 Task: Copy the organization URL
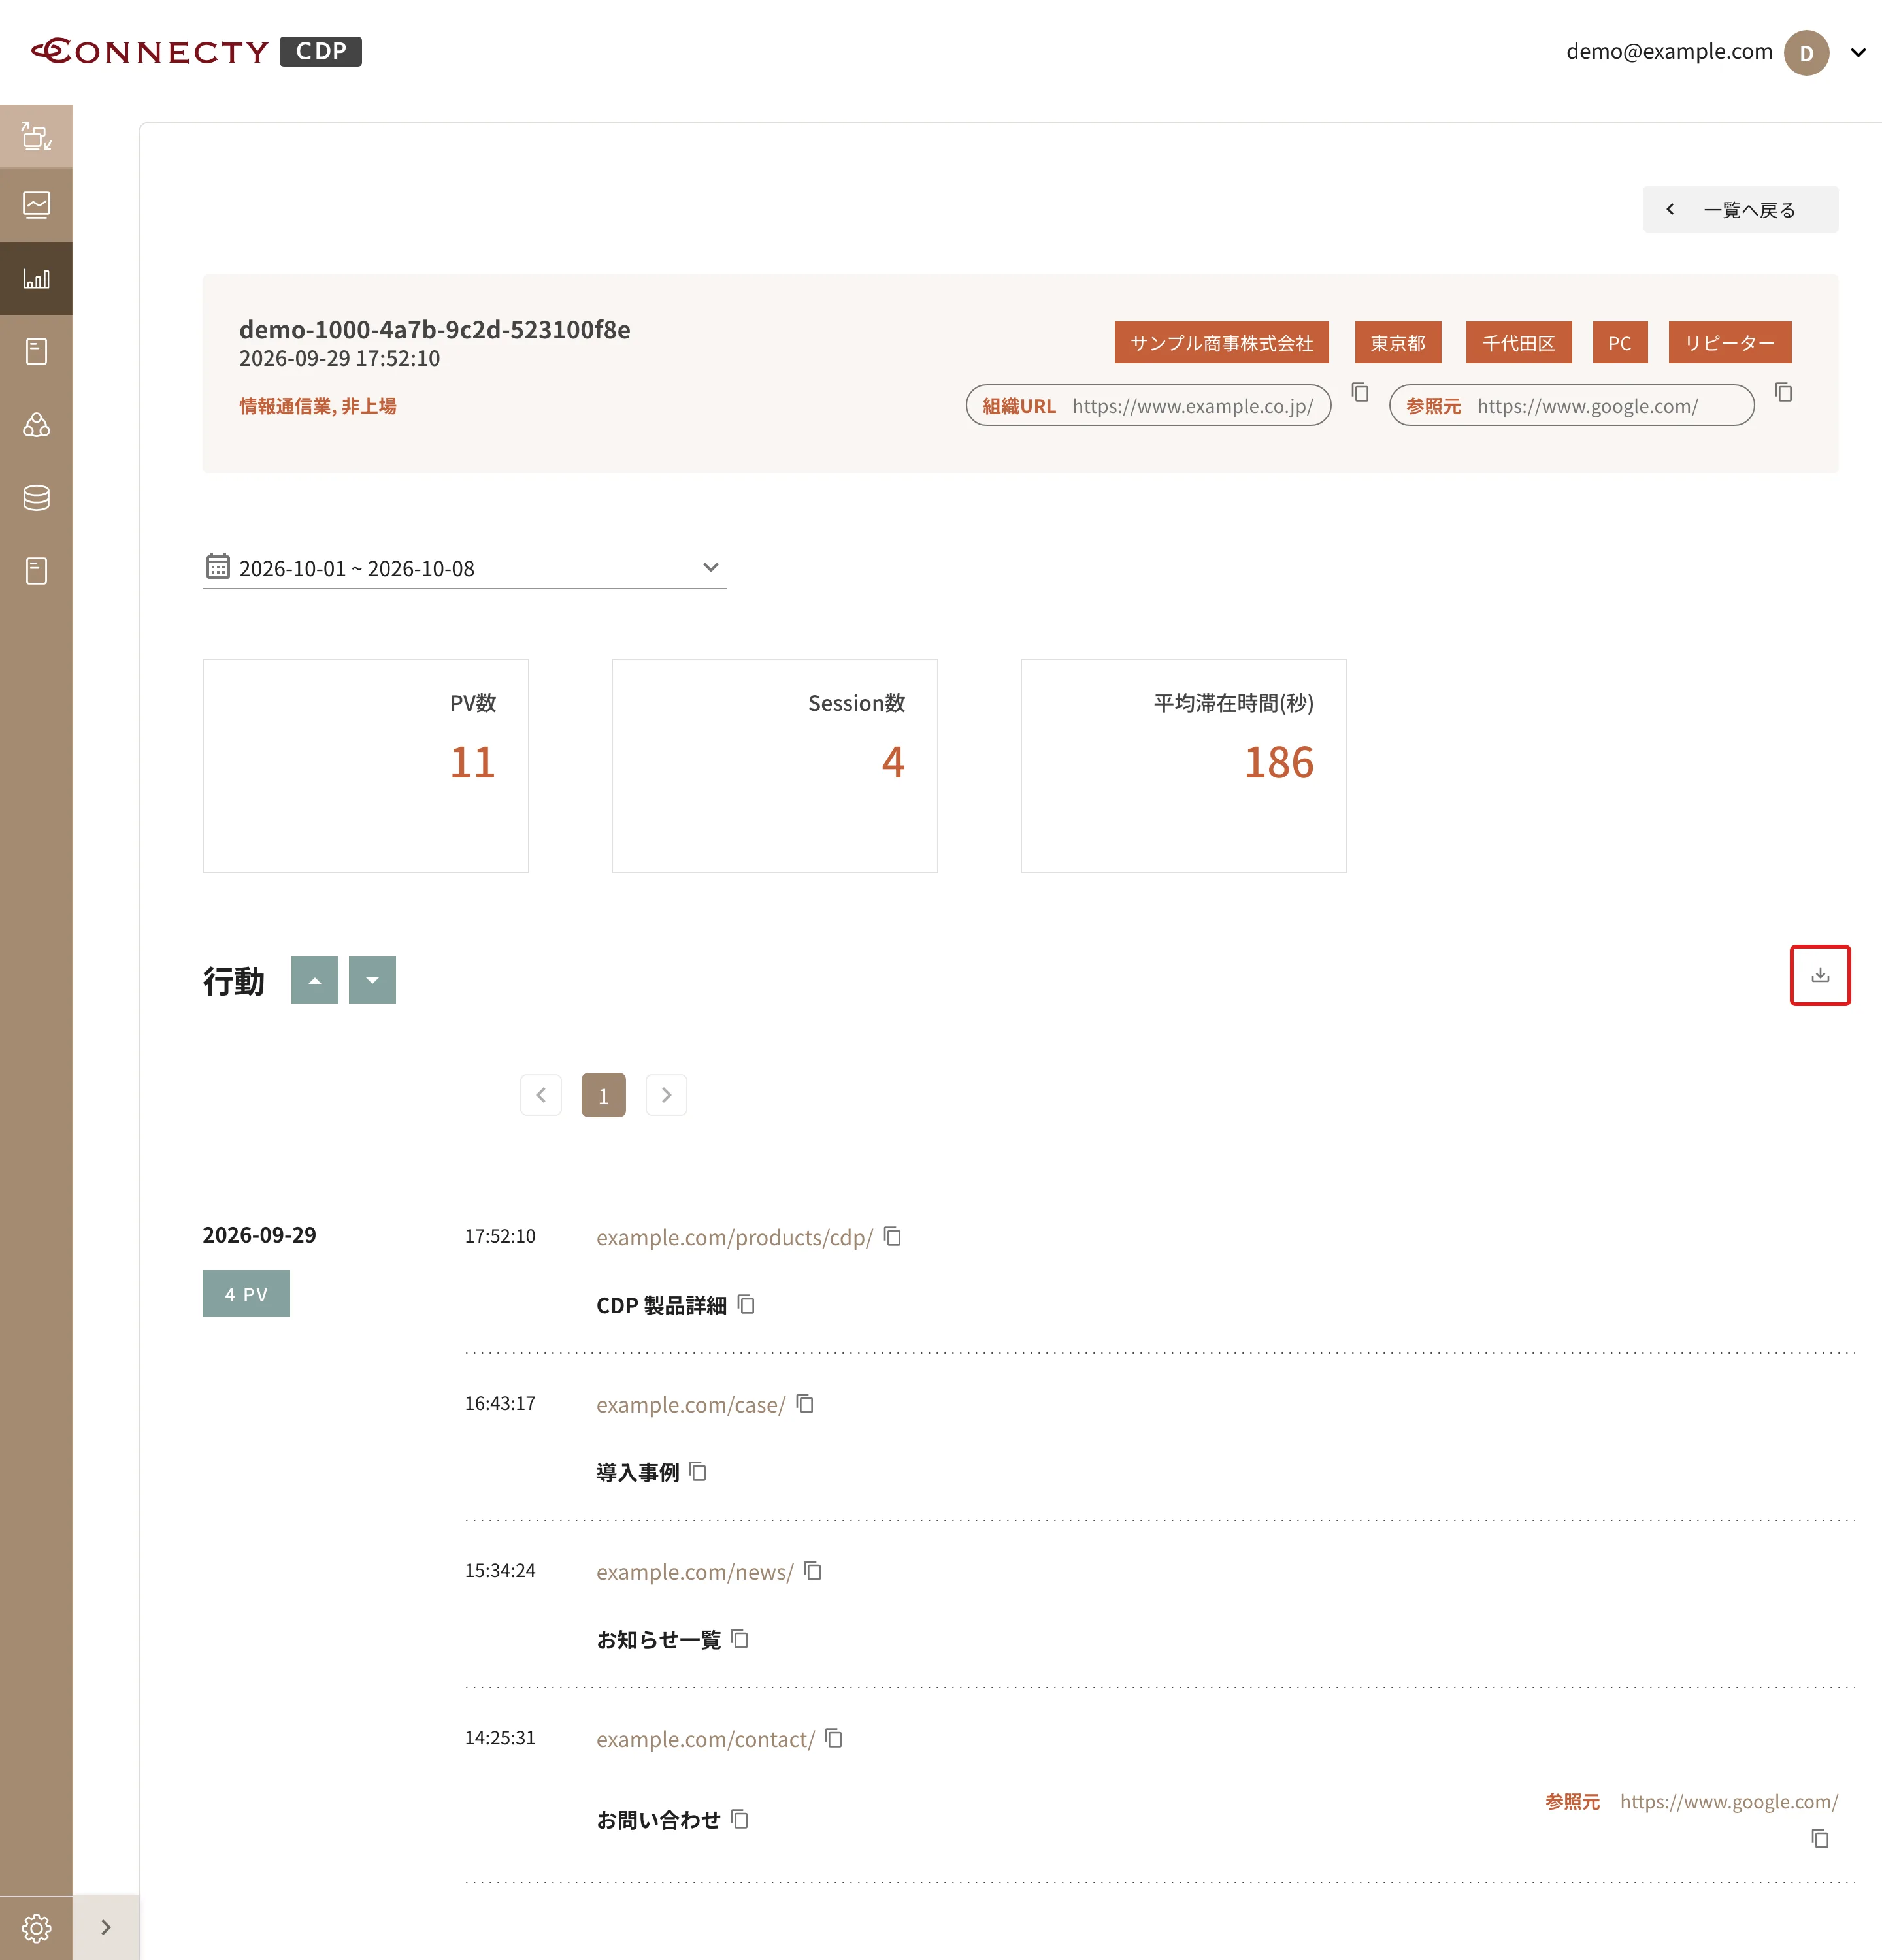coord(1360,392)
